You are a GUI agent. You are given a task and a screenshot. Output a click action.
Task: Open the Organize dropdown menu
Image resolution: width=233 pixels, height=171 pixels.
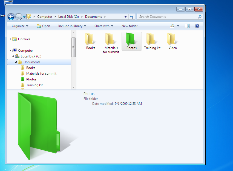20,26
